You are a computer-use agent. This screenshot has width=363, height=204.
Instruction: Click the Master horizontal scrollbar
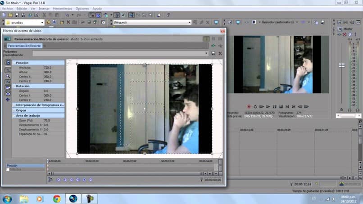tap(349, 116)
